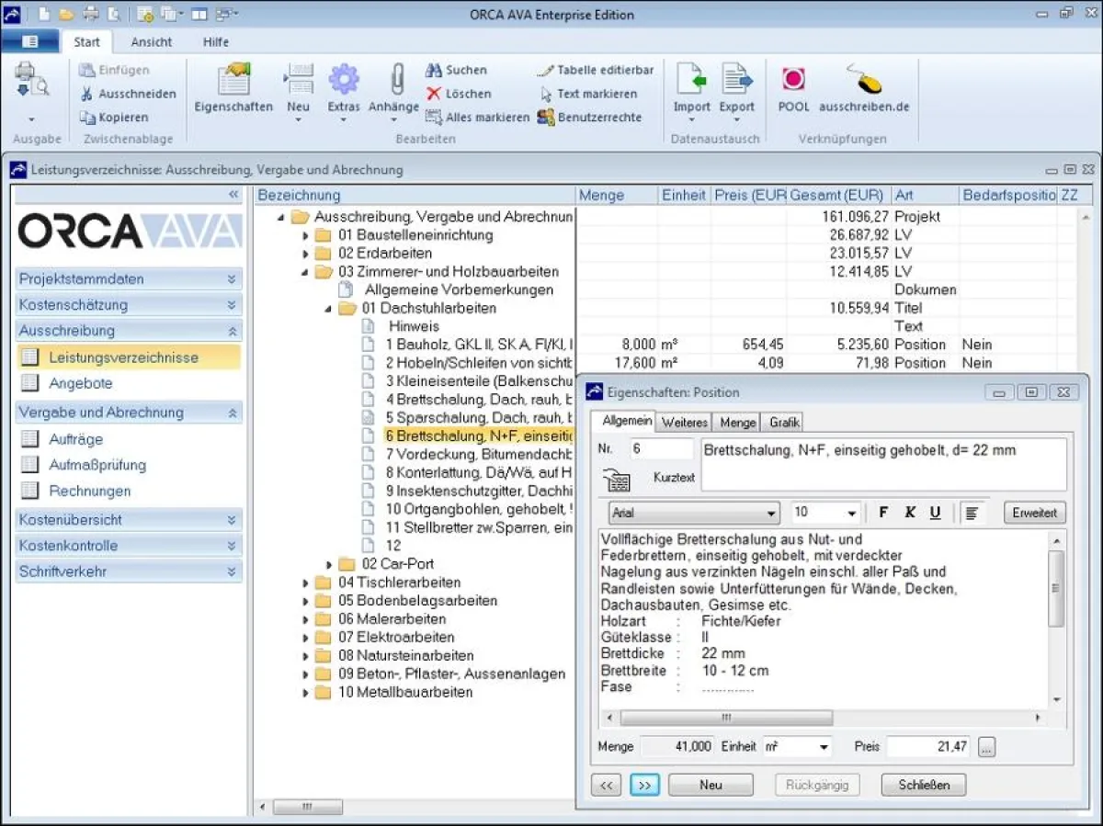This screenshot has height=826, width=1103.
Task: Switch to the Ansicht ribbon tab
Action: coord(151,41)
